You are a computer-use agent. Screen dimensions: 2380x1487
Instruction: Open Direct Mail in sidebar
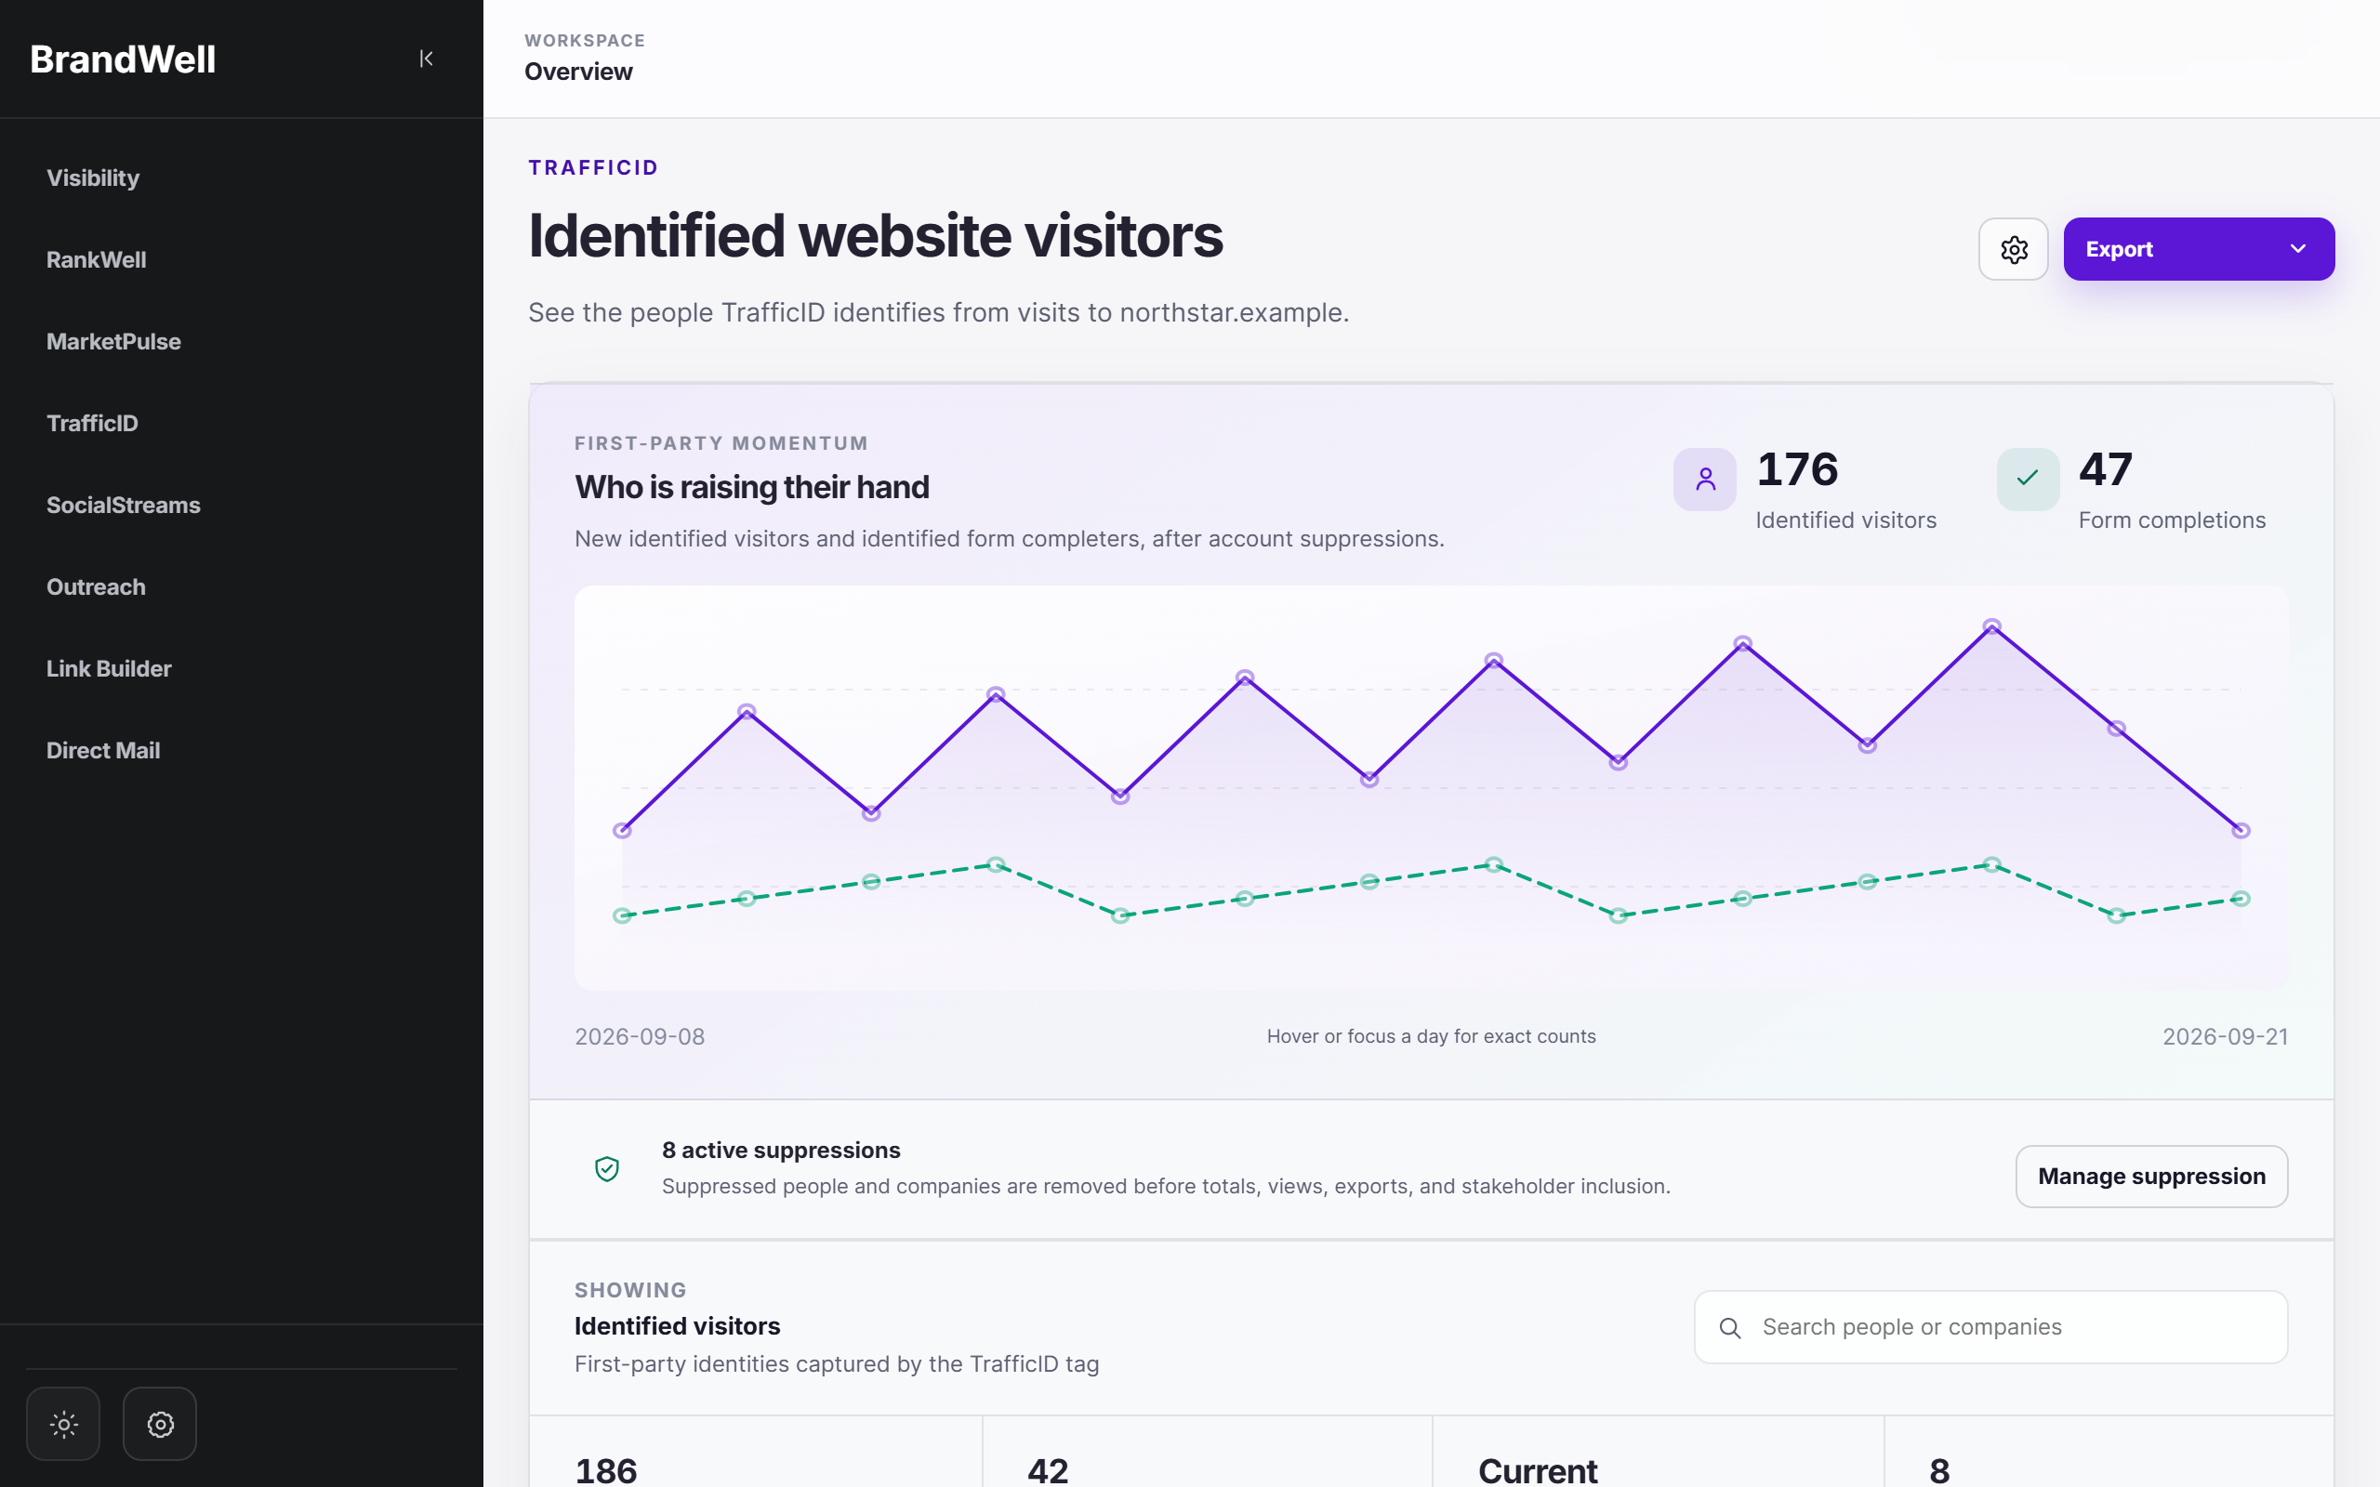pos(102,749)
